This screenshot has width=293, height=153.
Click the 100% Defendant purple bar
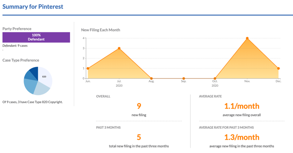[x=36, y=37]
